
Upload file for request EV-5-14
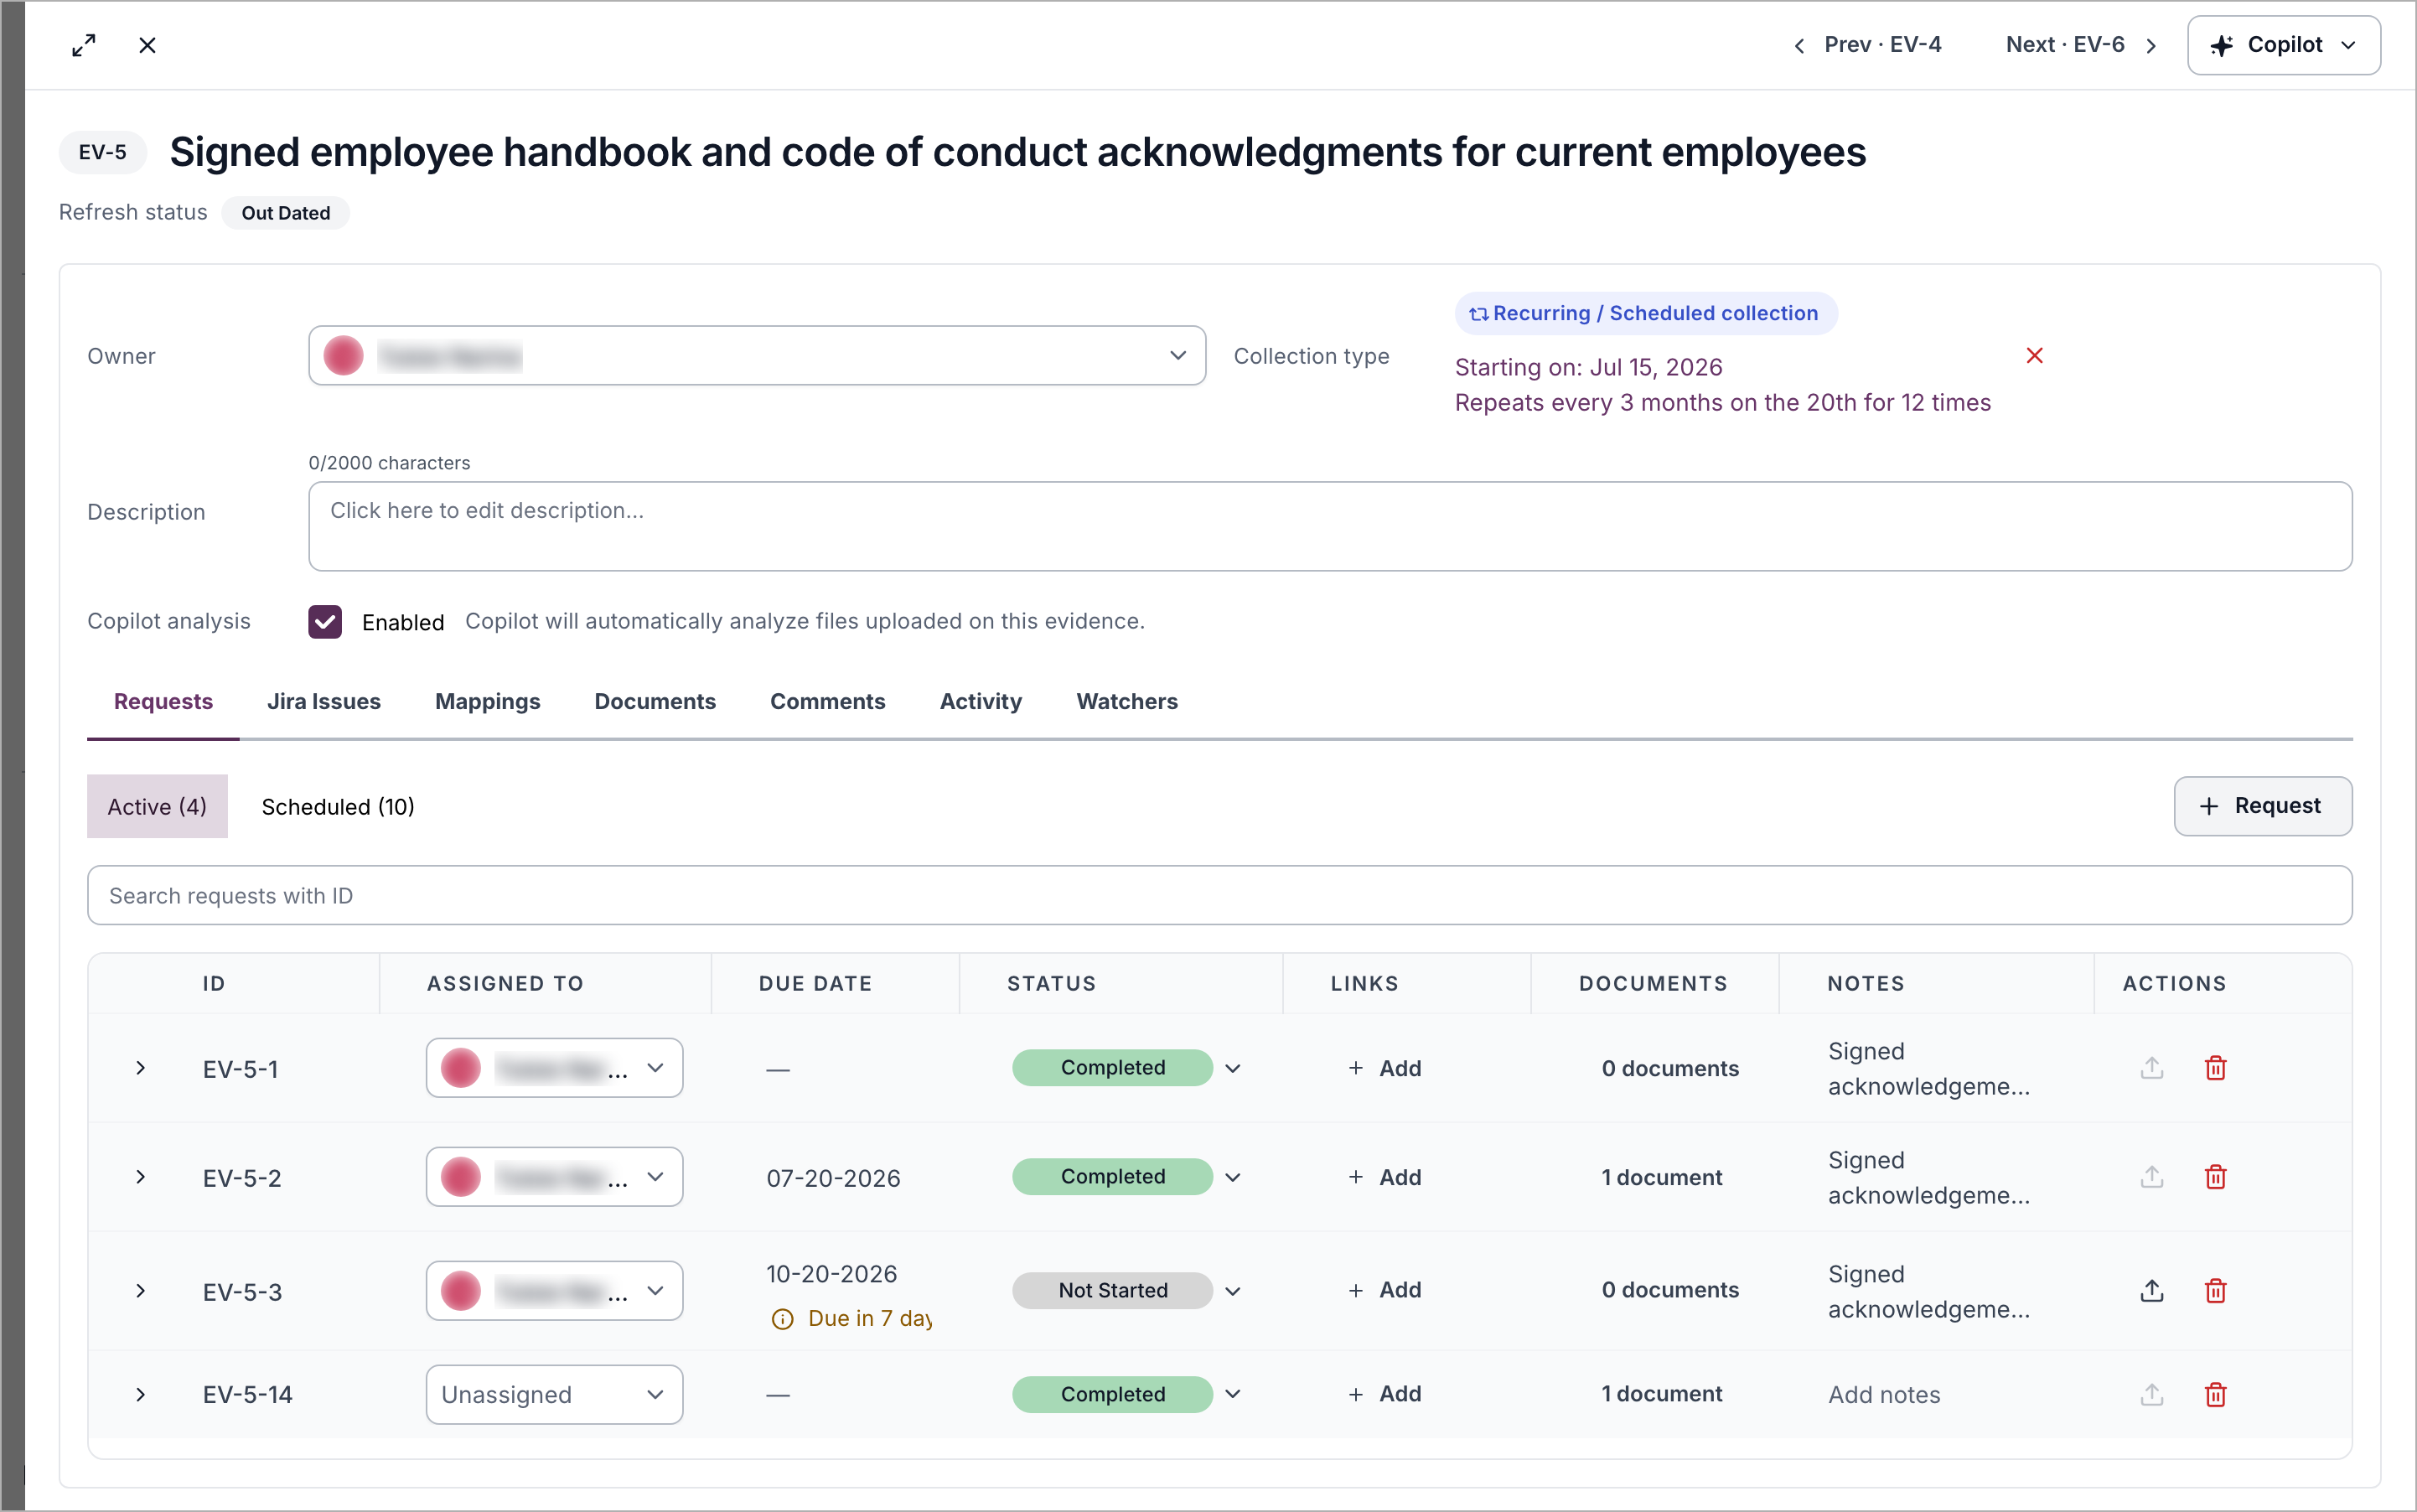(2152, 1394)
